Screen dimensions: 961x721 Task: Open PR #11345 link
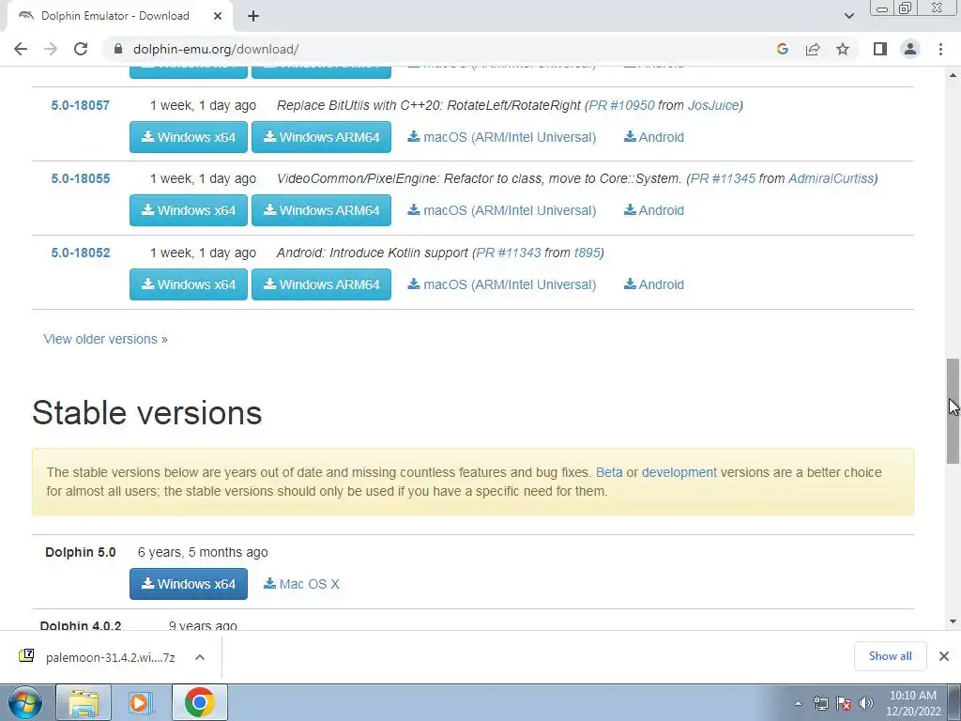tap(724, 179)
